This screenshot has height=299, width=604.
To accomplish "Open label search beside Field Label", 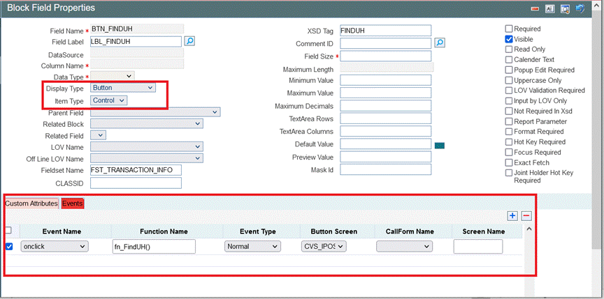I will click(189, 41).
